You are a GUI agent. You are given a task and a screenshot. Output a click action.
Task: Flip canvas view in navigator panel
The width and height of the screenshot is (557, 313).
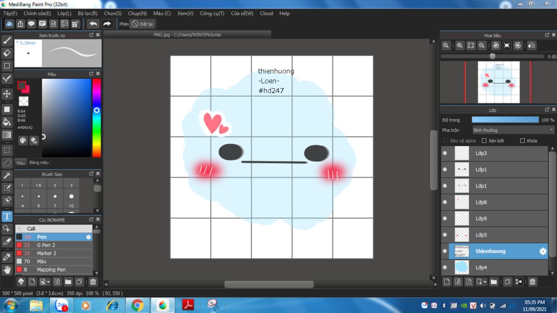click(531, 46)
